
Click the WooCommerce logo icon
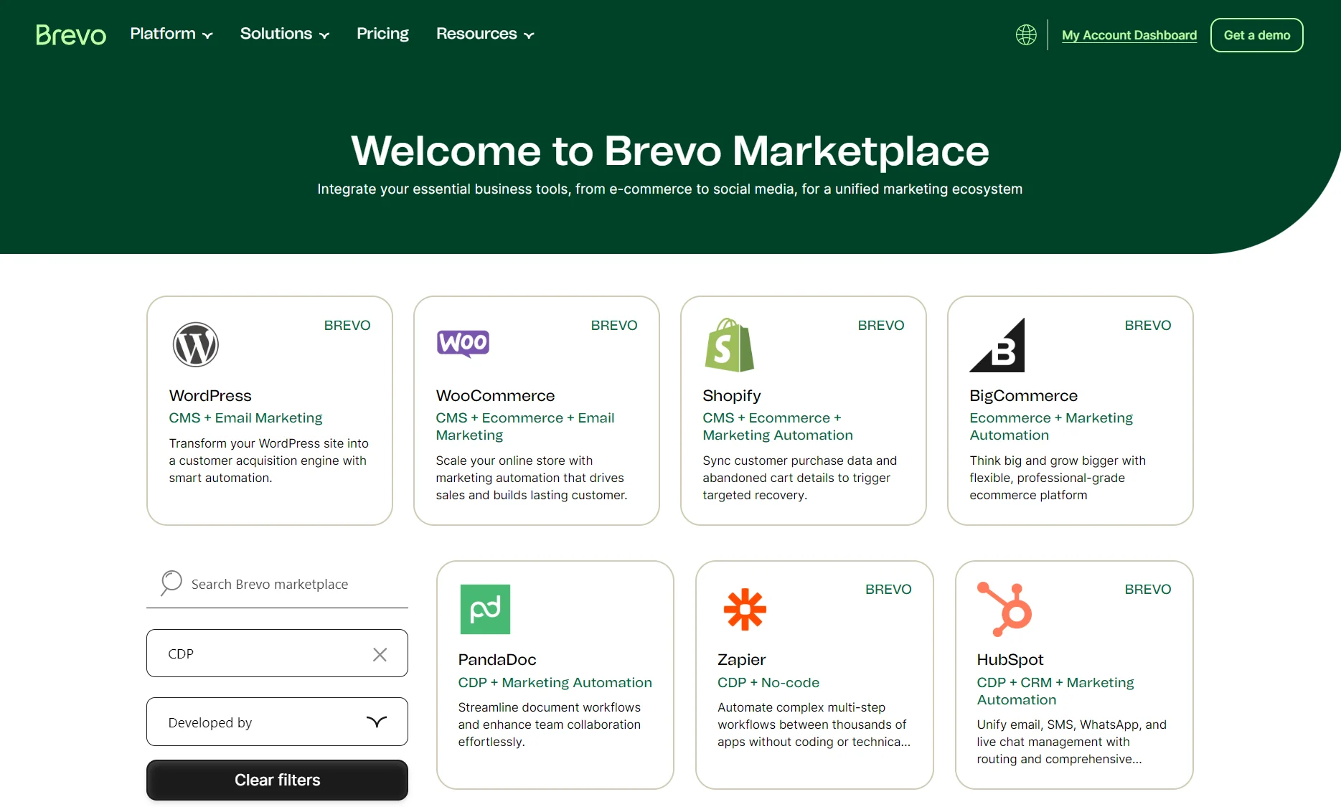463,343
